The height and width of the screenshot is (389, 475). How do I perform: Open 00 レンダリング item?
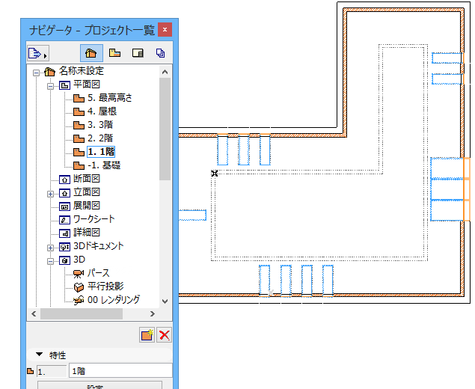click(x=114, y=300)
